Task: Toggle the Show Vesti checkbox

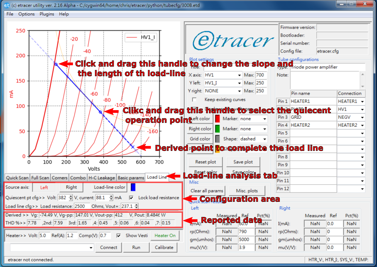Action: 119,235
